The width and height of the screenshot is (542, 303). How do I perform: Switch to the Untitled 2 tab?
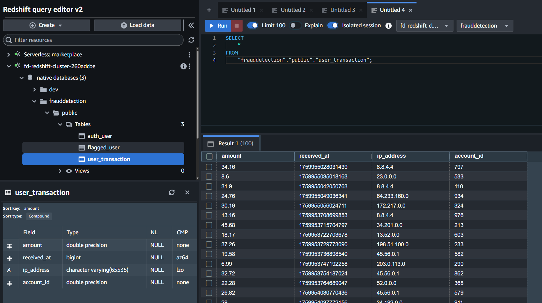(293, 10)
